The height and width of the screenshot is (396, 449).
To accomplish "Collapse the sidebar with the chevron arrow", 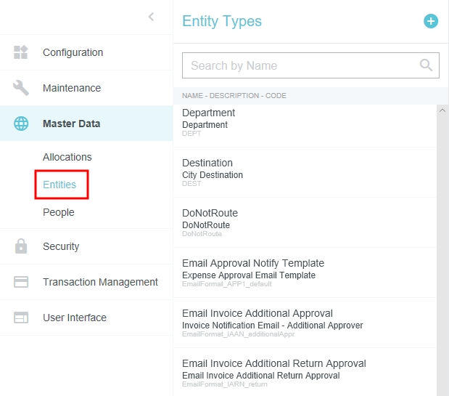I will pos(151,17).
